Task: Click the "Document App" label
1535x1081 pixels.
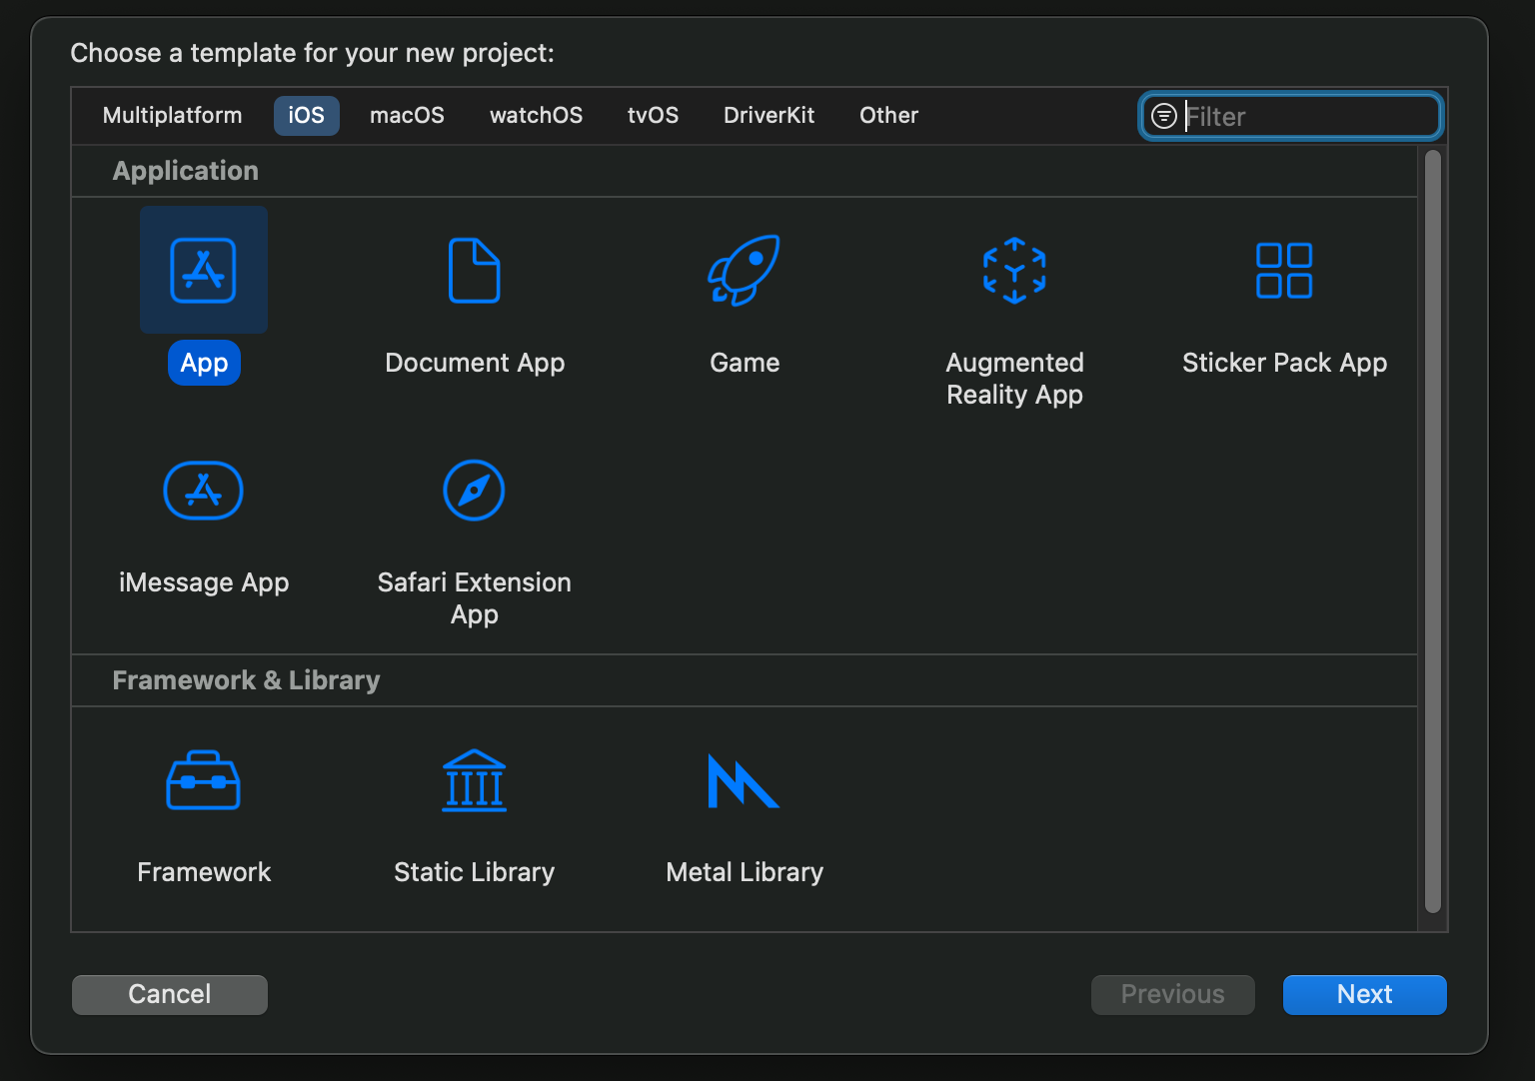Action: coord(475,363)
